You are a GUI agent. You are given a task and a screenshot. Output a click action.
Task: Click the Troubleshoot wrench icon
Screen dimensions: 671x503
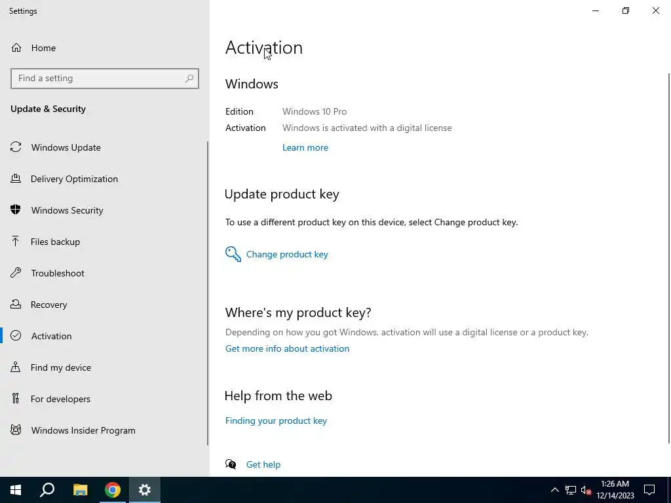pos(16,272)
